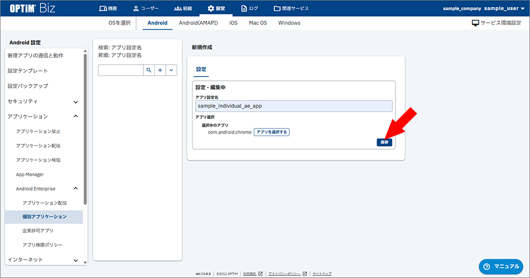Click the magnifier search icon
Viewport: 530px width, 278px height.
pyautogui.click(x=149, y=70)
